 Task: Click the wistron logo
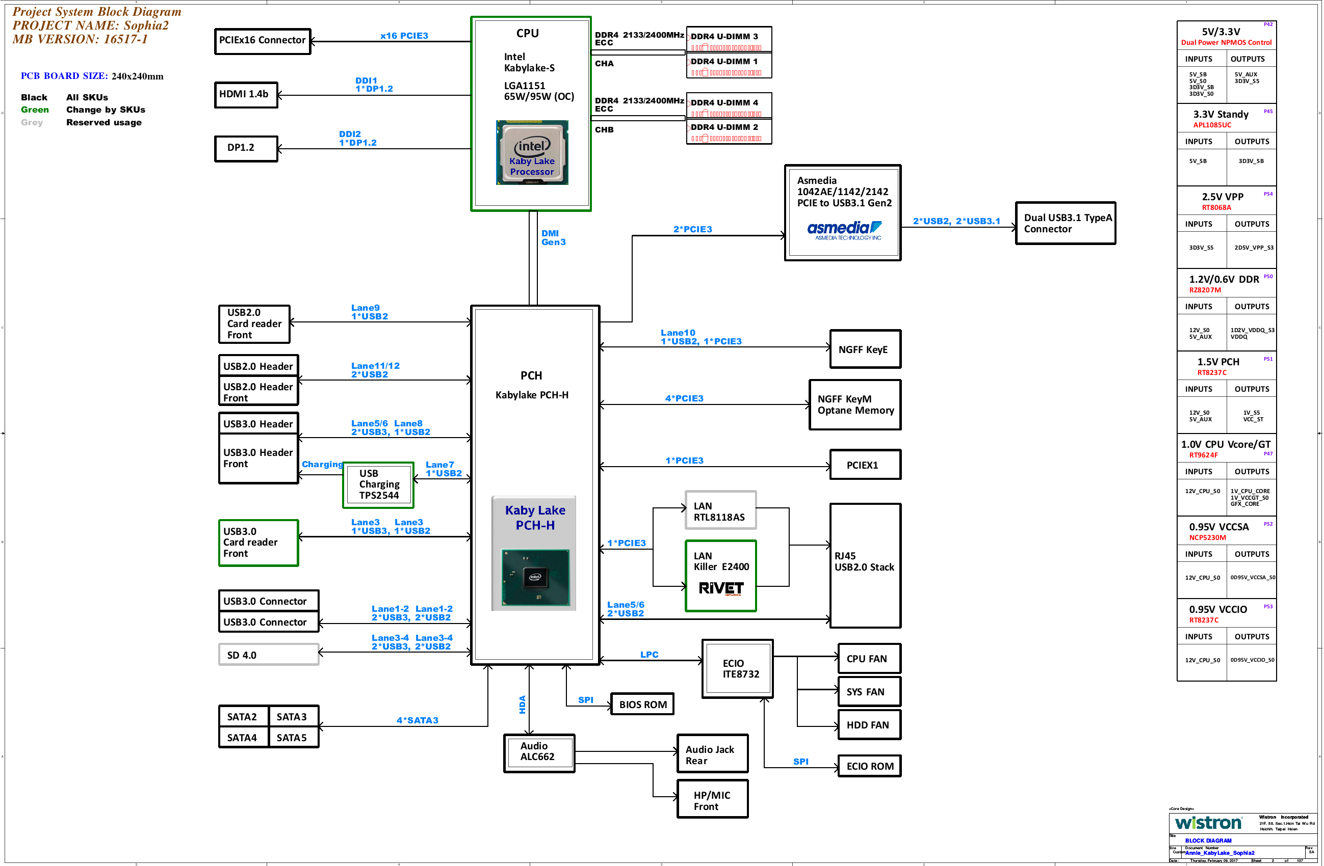[x=1208, y=823]
